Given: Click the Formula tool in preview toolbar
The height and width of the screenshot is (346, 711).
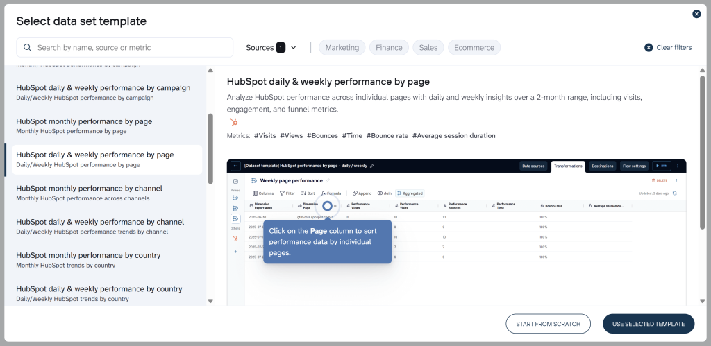Looking at the screenshot, I should pyautogui.click(x=331, y=193).
